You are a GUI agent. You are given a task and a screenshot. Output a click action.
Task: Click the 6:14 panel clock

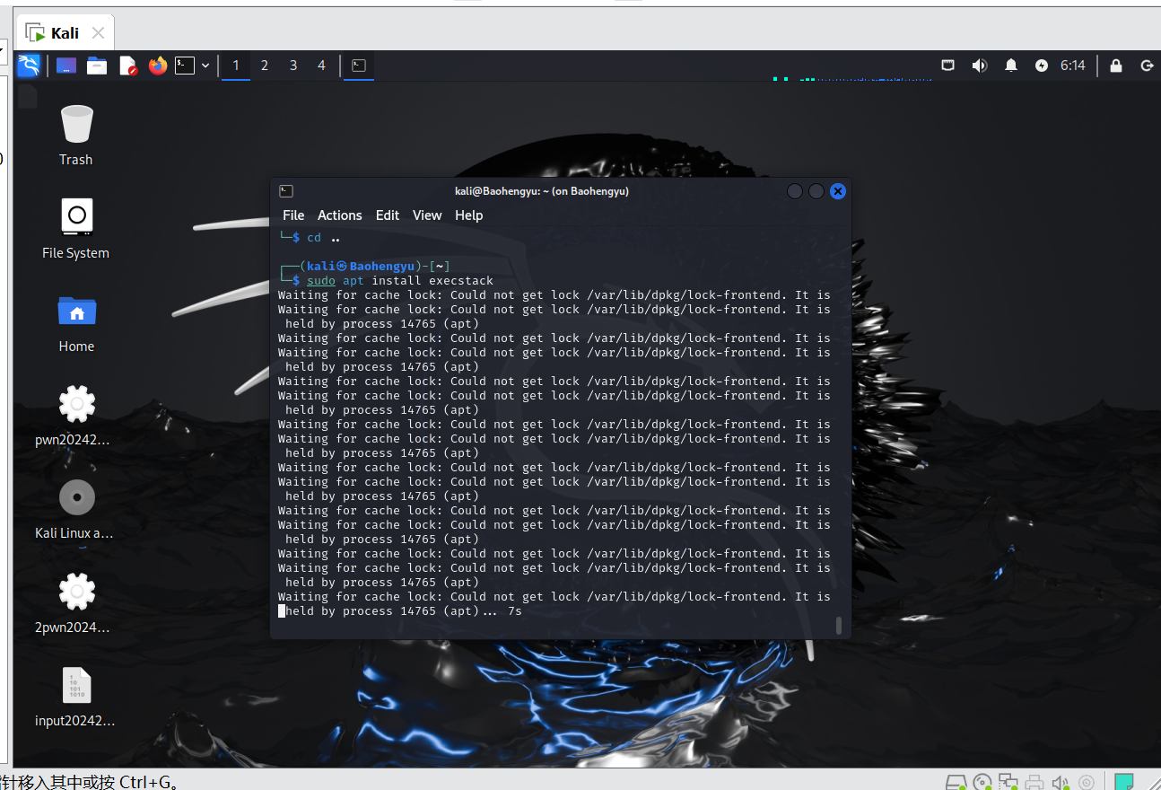1073,66
